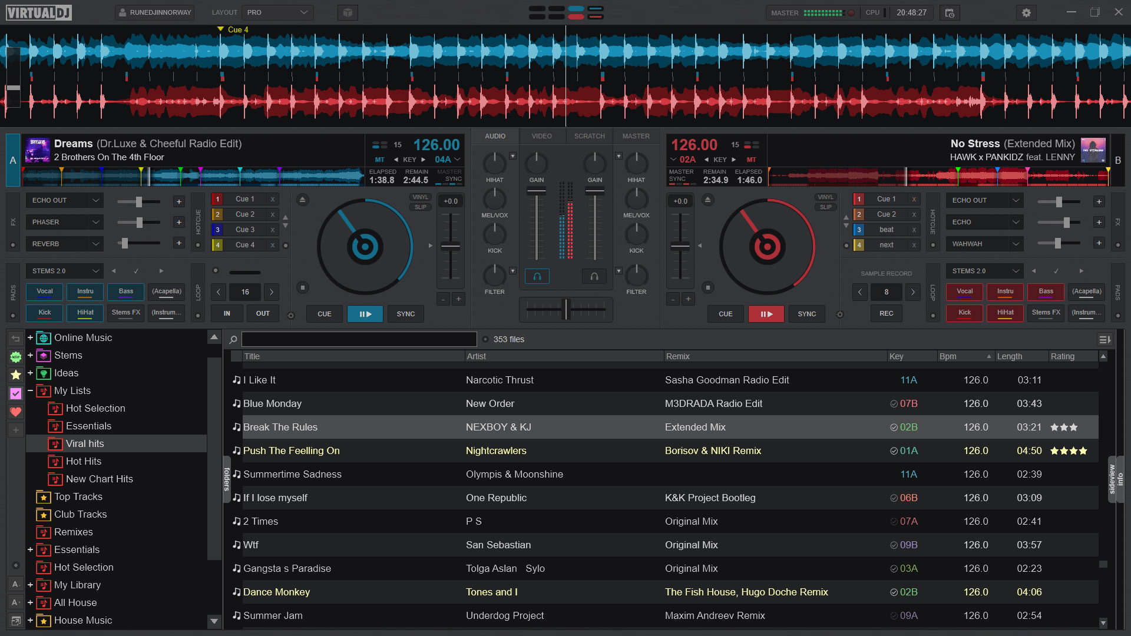Open the browser options list icon
This screenshot has height=636, width=1131.
point(1104,339)
